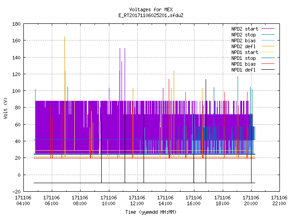Select the NPD1 start legend label
The width and height of the screenshot is (288, 216).
pos(245,52)
